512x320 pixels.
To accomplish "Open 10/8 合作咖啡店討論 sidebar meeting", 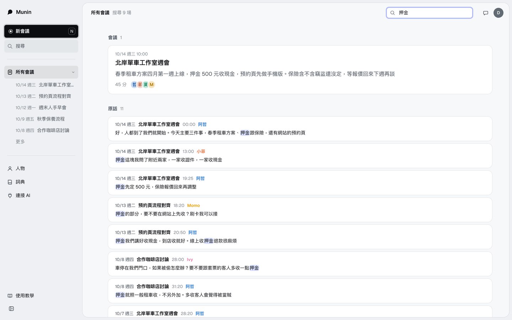I will click(x=45, y=130).
